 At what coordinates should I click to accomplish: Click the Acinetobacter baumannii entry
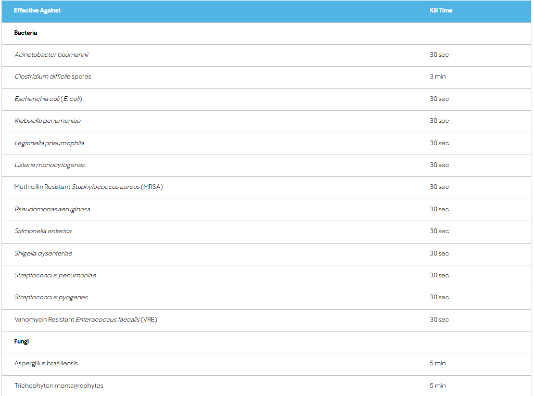click(52, 55)
